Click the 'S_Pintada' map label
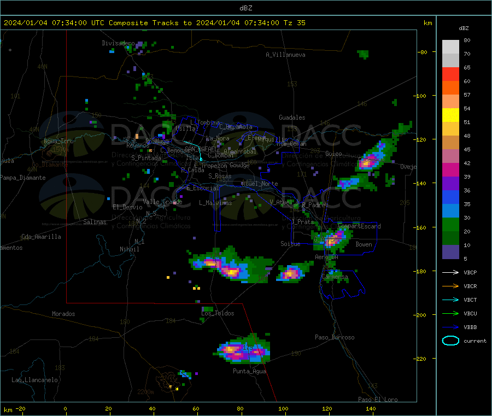 point(146,158)
